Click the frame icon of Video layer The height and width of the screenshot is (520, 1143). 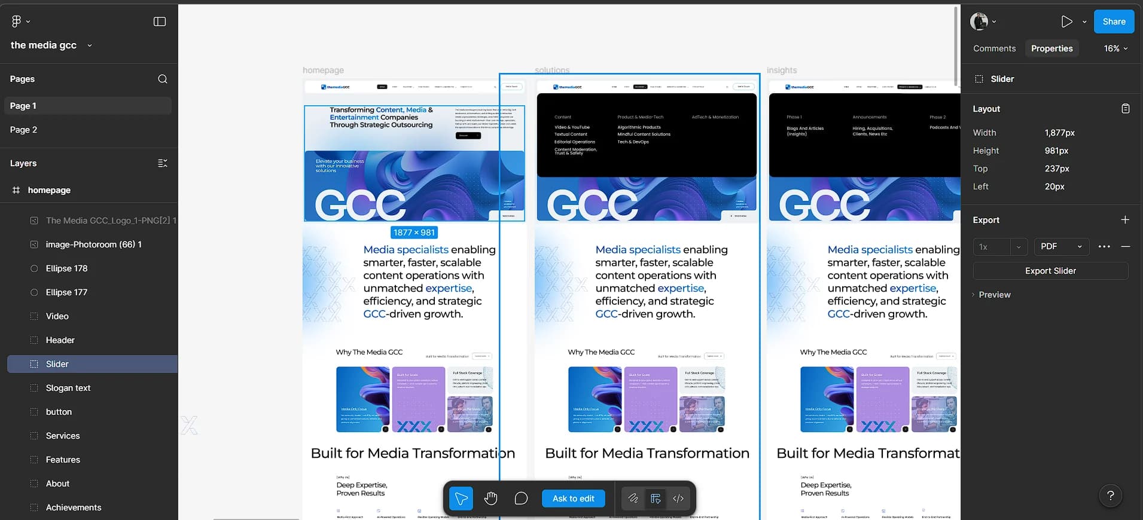pyautogui.click(x=34, y=316)
